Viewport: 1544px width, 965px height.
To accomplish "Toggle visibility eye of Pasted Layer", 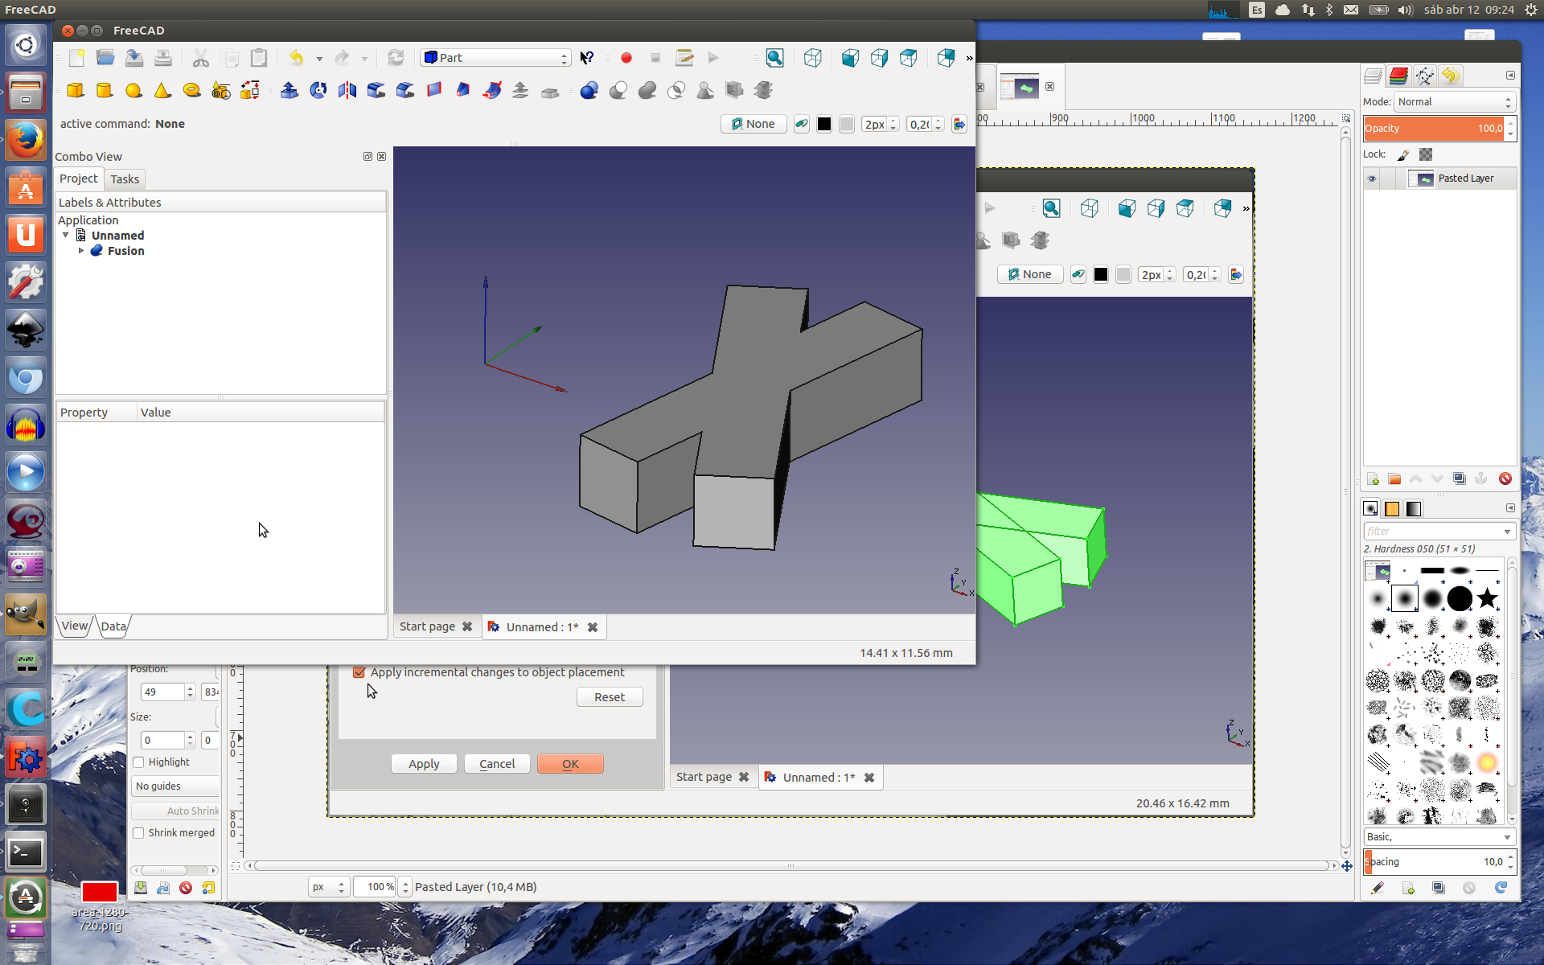I will point(1372,179).
